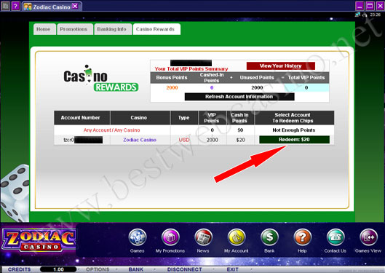Open the Bank dollar icon
The width and height of the screenshot is (385, 273).
coord(269,237)
